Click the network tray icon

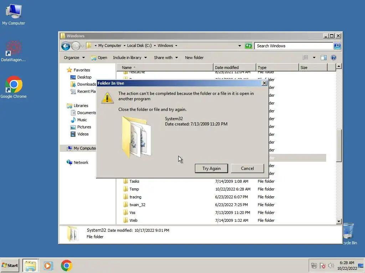314,265
